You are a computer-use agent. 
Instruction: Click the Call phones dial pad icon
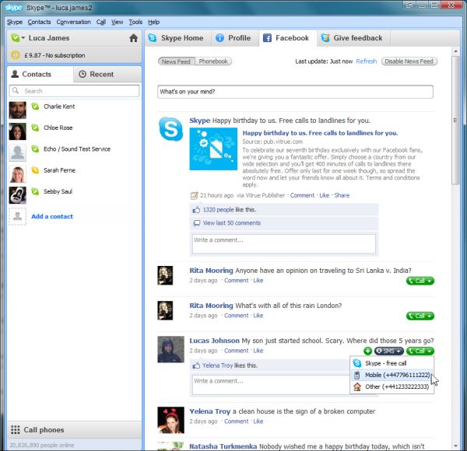pyautogui.click(x=15, y=430)
